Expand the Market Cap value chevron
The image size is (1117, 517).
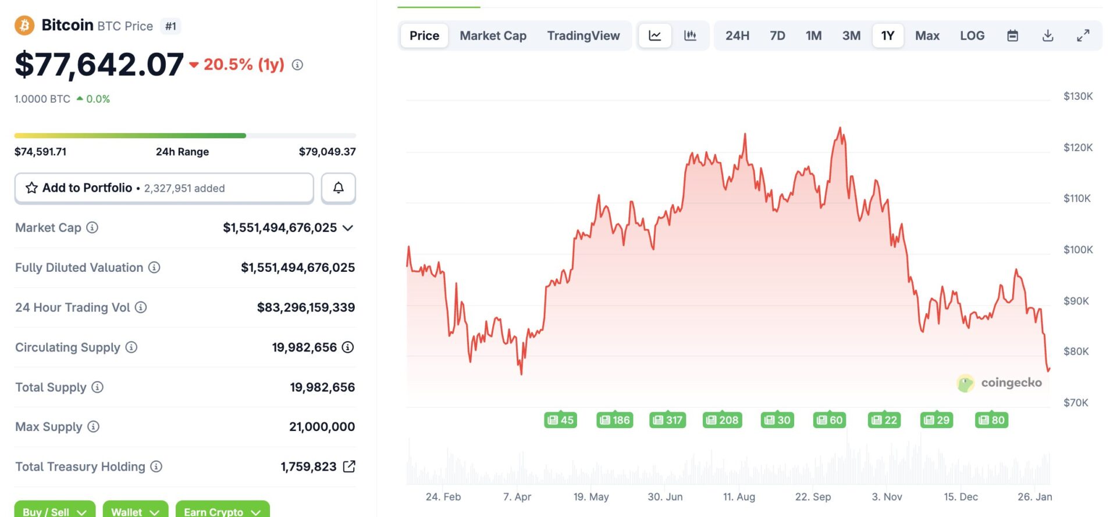tap(348, 228)
